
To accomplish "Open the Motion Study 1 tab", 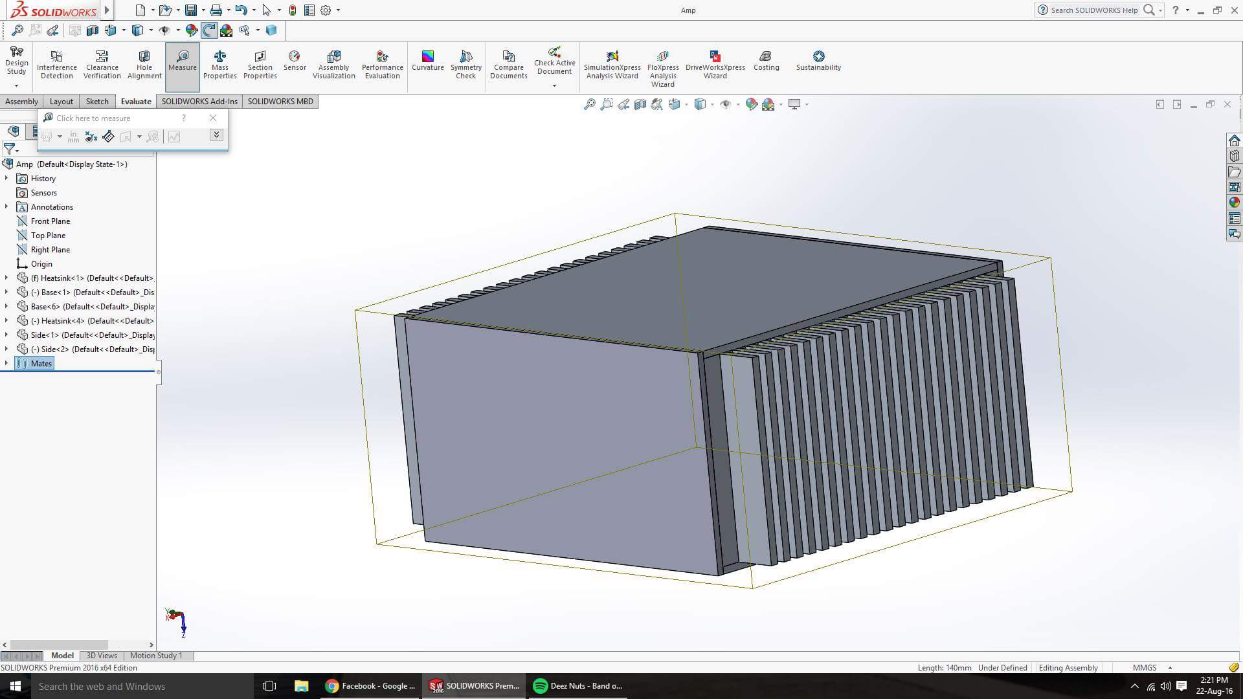I will [156, 656].
